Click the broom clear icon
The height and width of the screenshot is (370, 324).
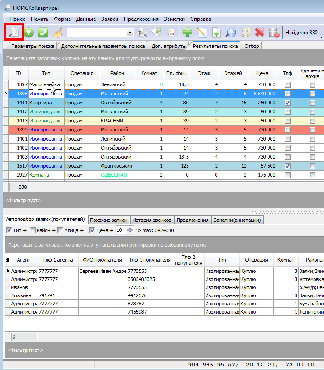click(x=58, y=32)
